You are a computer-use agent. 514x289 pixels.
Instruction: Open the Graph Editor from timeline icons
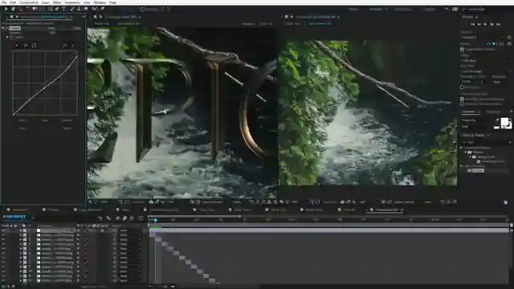tap(141, 218)
